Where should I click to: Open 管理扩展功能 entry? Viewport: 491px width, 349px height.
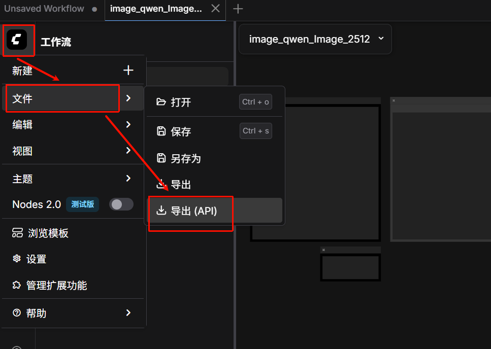[x=73, y=285]
